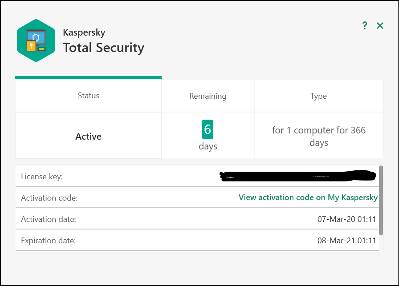This screenshot has width=399, height=286.
Task: Click the Expiration date label
Action: pyautogui.click(x=49, y=241)
